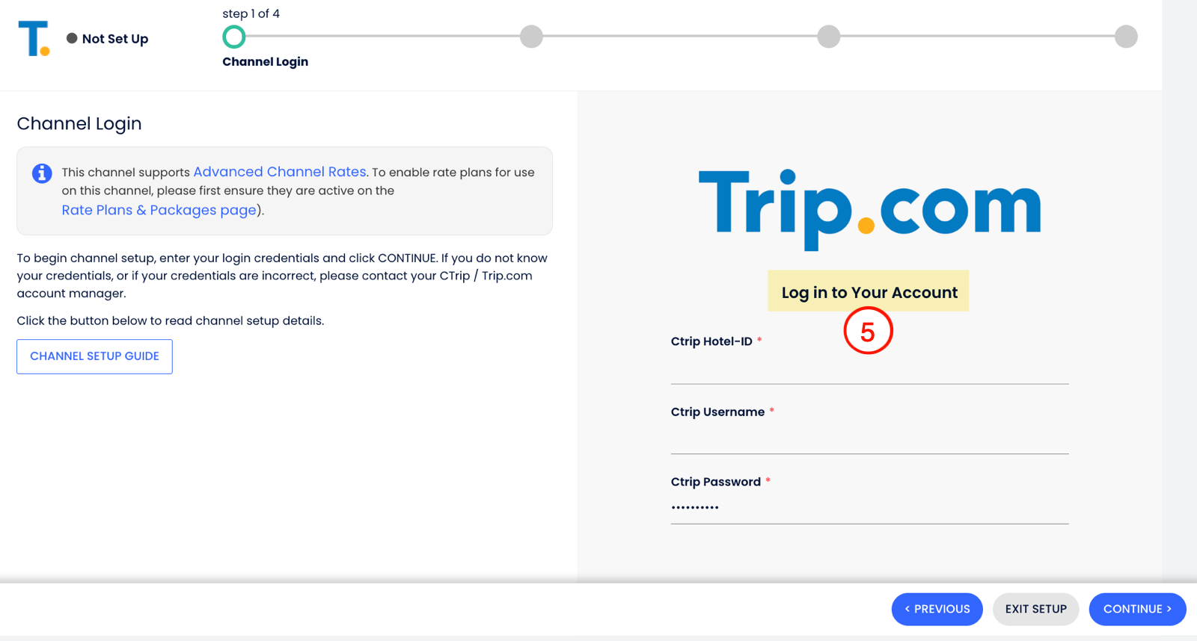The height and width of the screenshot is (641, 1197).
Task: Proceed with the Continue button
Action: (x=1137, y=609)
